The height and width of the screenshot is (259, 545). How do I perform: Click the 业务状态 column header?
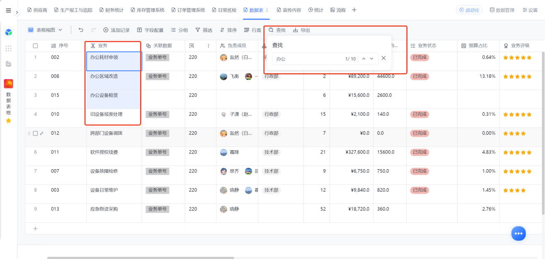click(x=432, y=46)
